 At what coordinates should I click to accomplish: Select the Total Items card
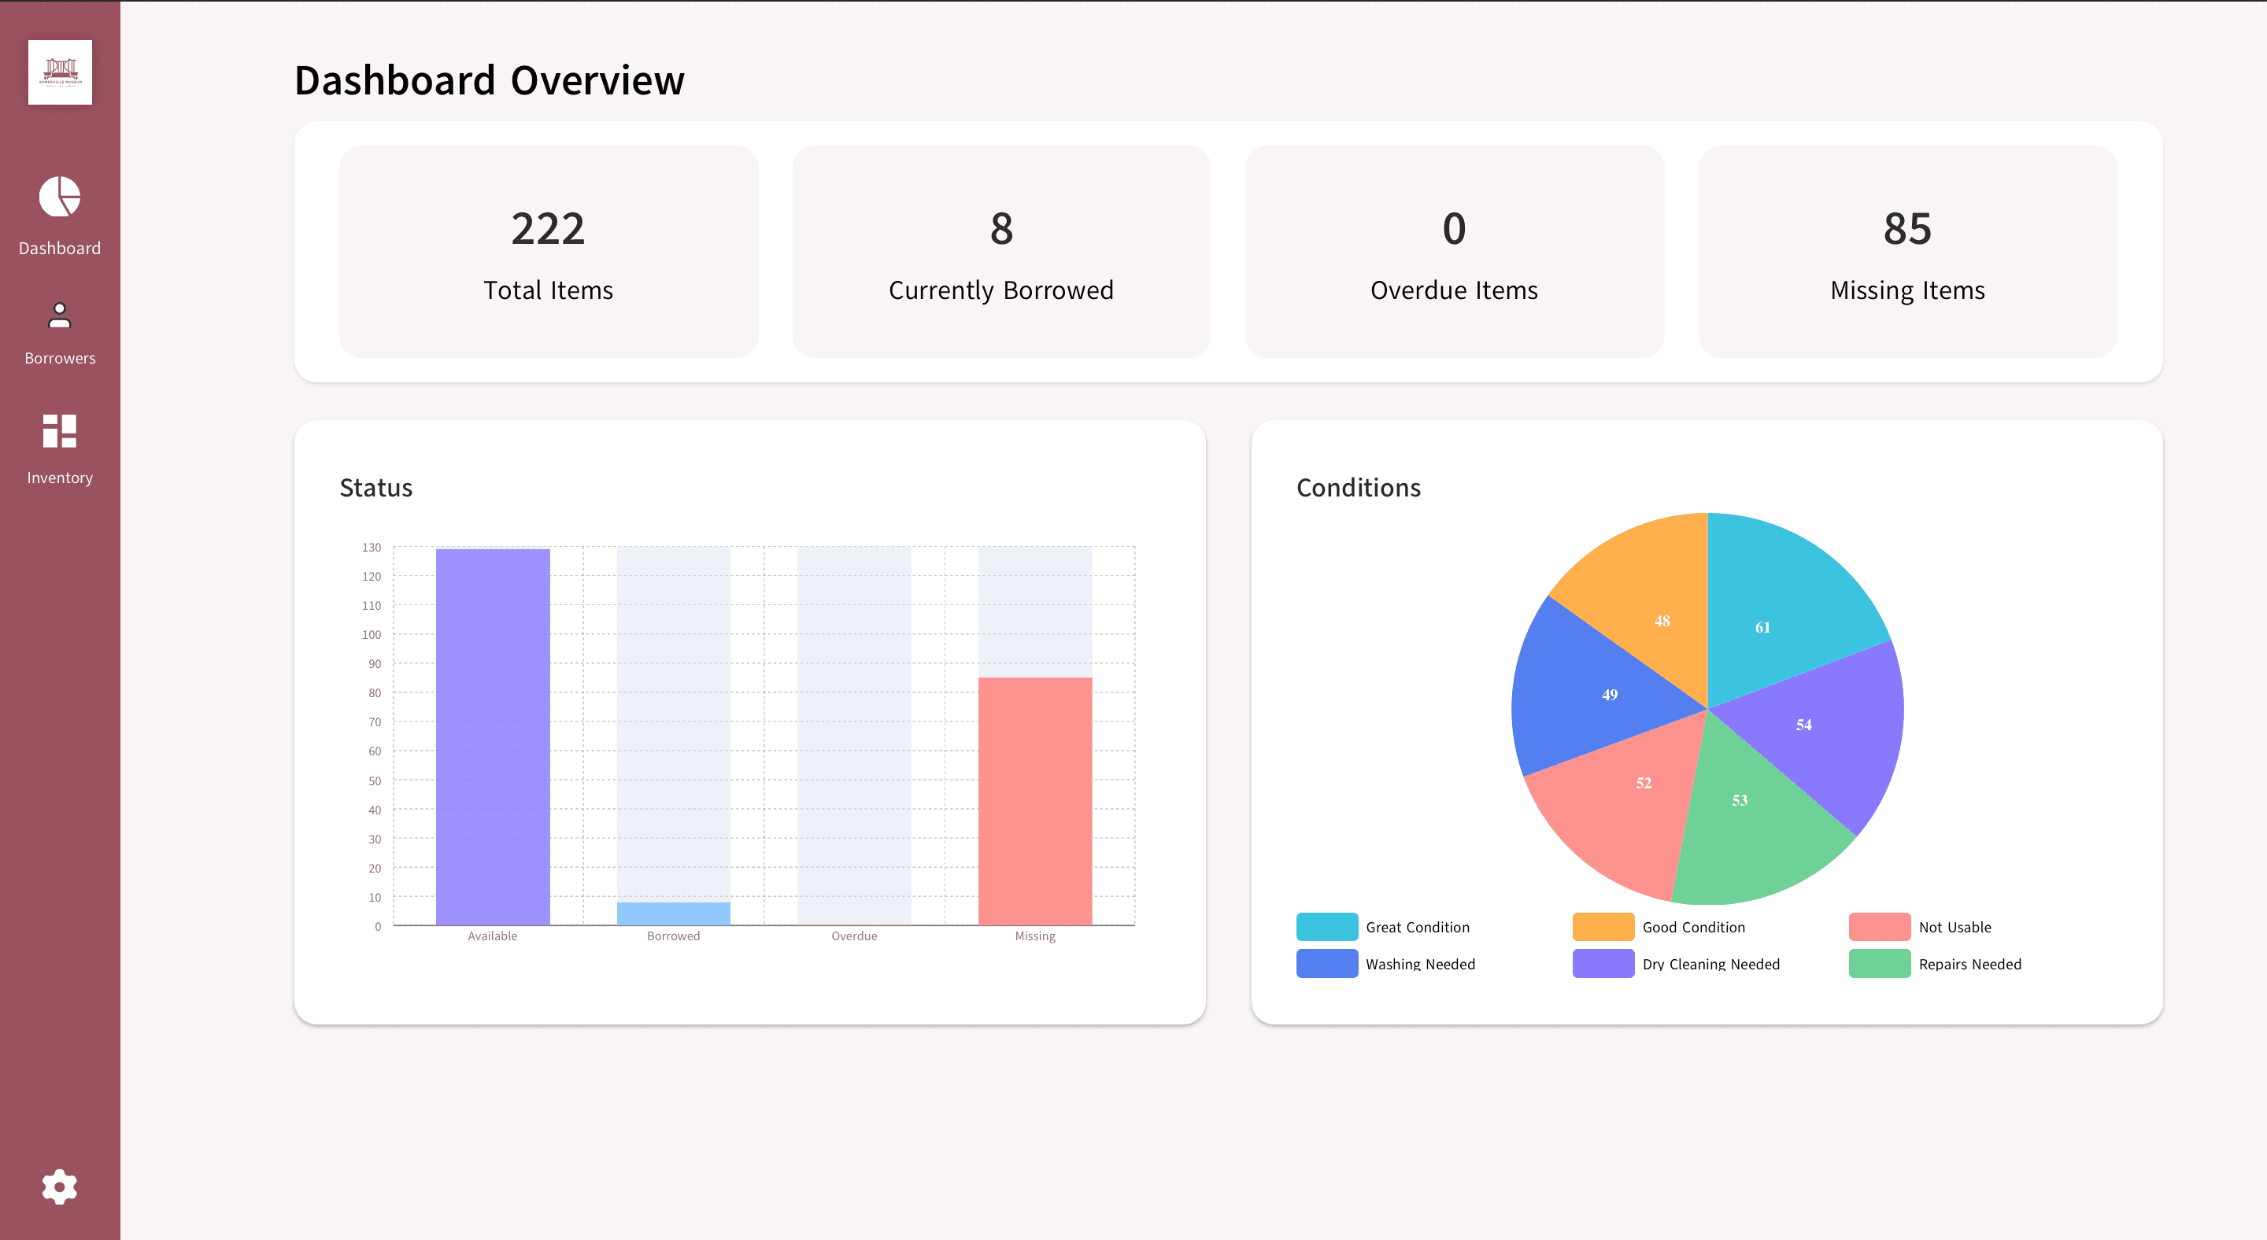coord(549,252)
